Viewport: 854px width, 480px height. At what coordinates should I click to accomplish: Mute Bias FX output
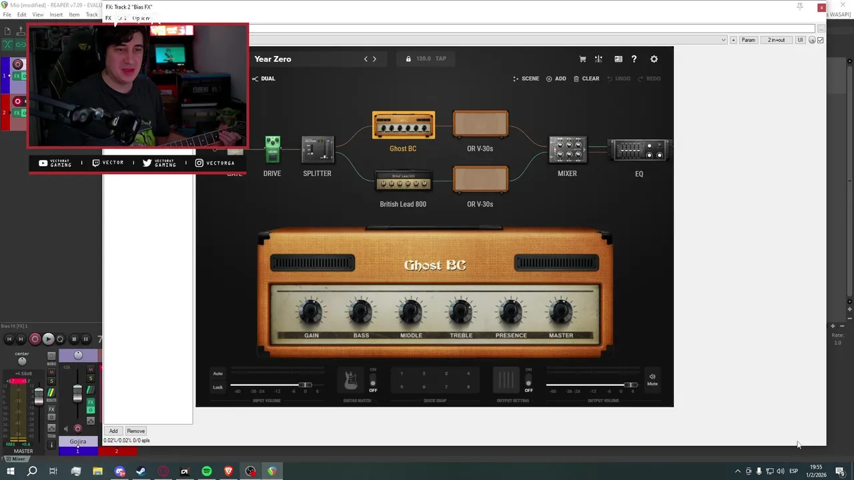point(653,379)
